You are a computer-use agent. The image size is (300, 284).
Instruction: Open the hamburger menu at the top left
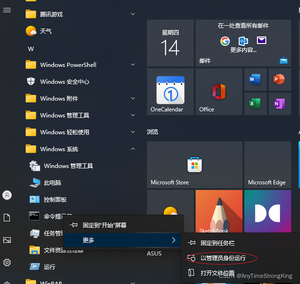tap(7, 10)
